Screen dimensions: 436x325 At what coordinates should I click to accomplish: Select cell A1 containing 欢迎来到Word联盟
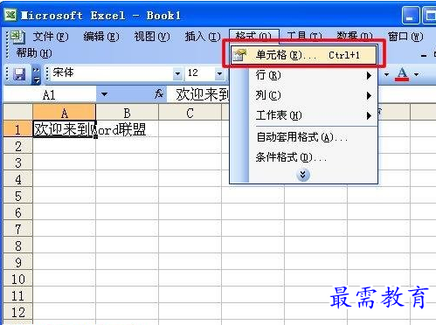point(64,129)
